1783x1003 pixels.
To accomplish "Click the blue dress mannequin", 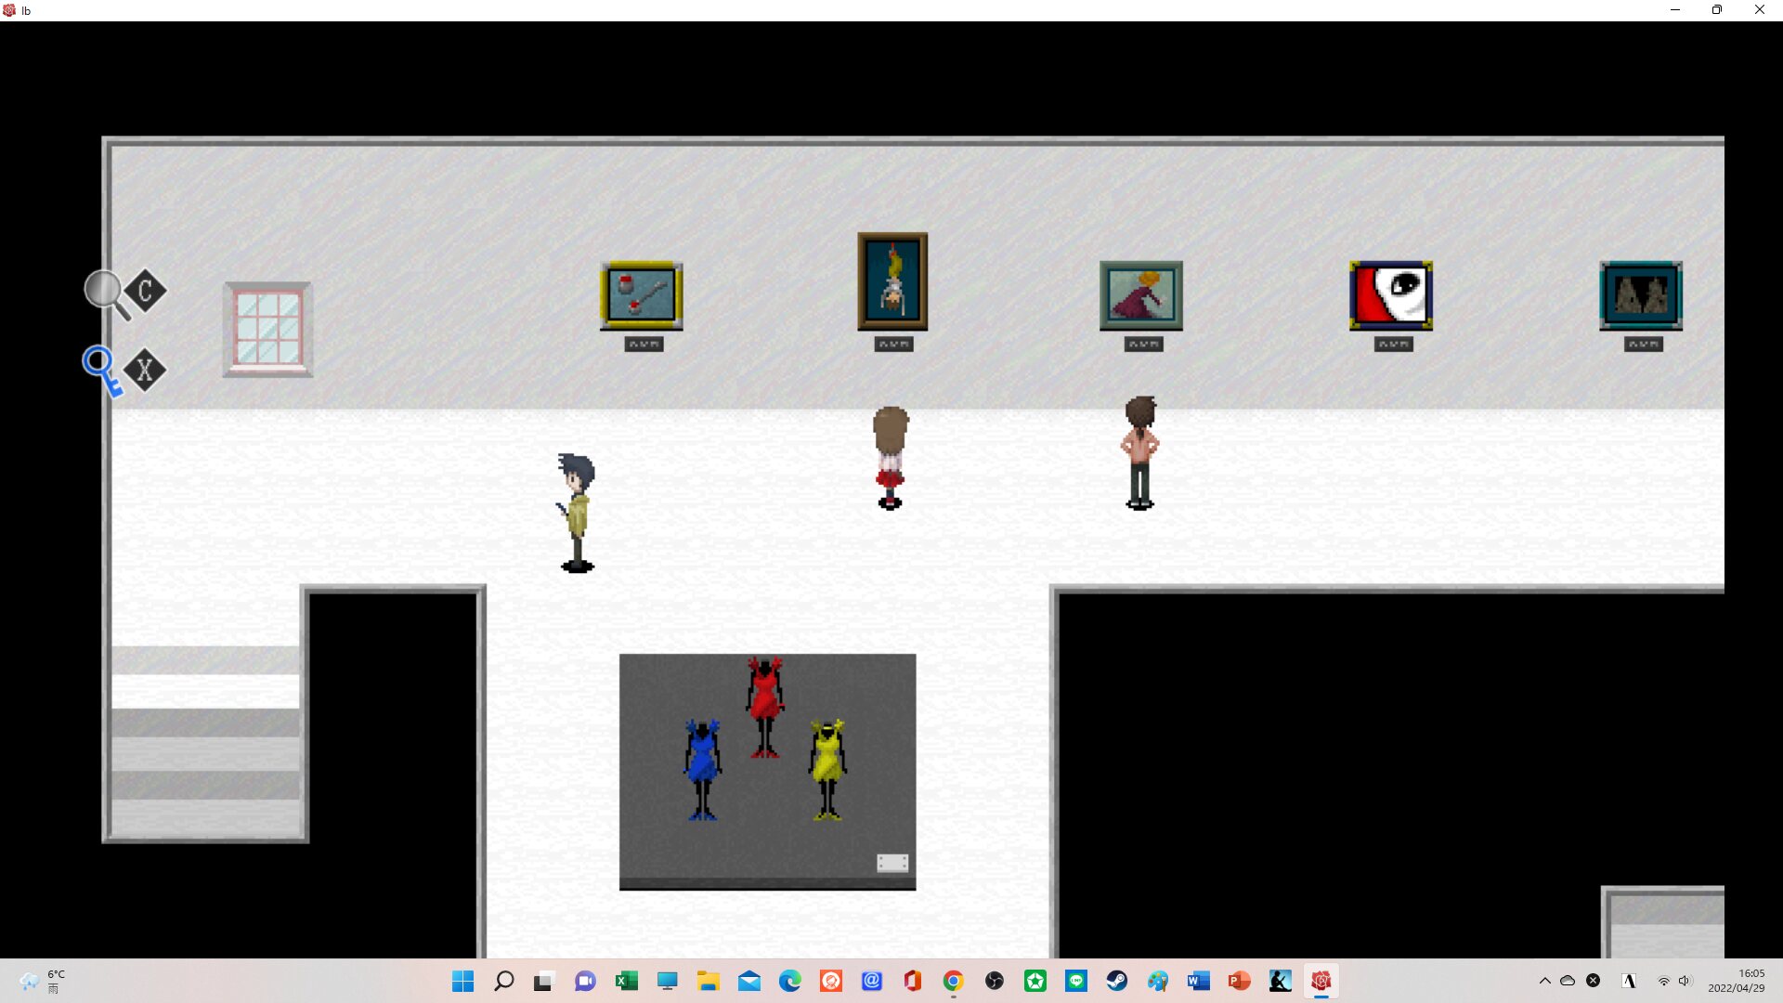I will [x=702, y=769].
